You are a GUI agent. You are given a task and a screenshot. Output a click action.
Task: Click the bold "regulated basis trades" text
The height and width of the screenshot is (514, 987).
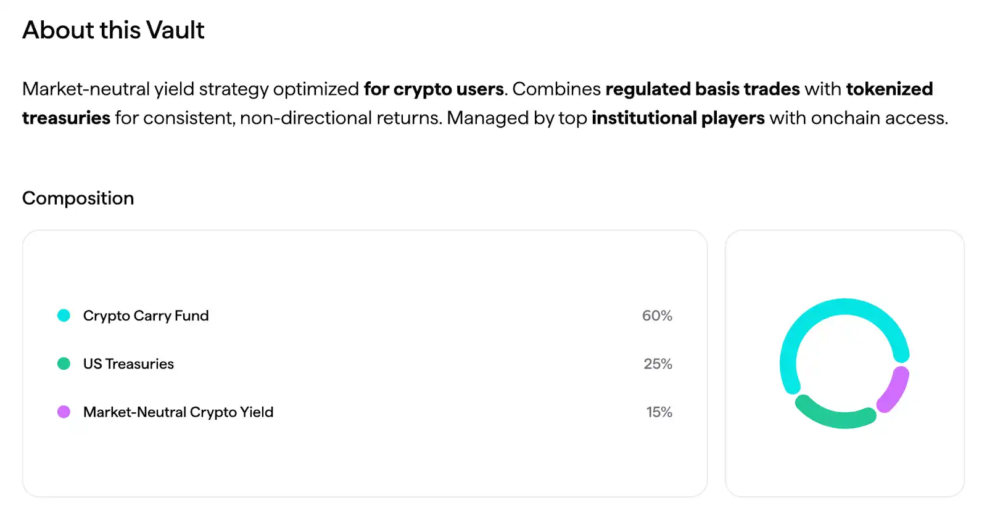click(703, 89)
